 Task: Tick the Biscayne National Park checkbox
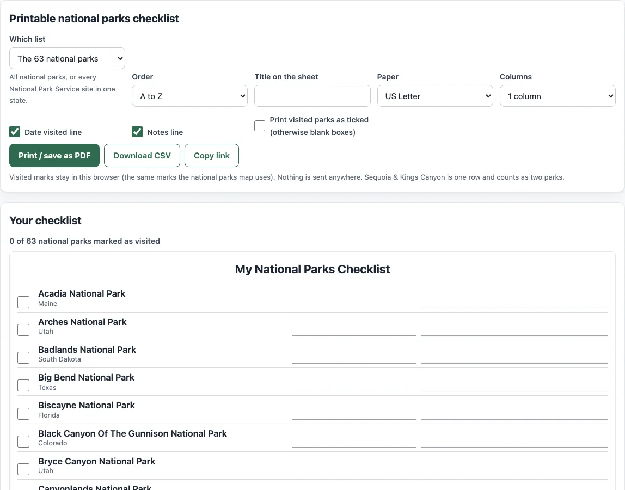click(x=23, y=414)
